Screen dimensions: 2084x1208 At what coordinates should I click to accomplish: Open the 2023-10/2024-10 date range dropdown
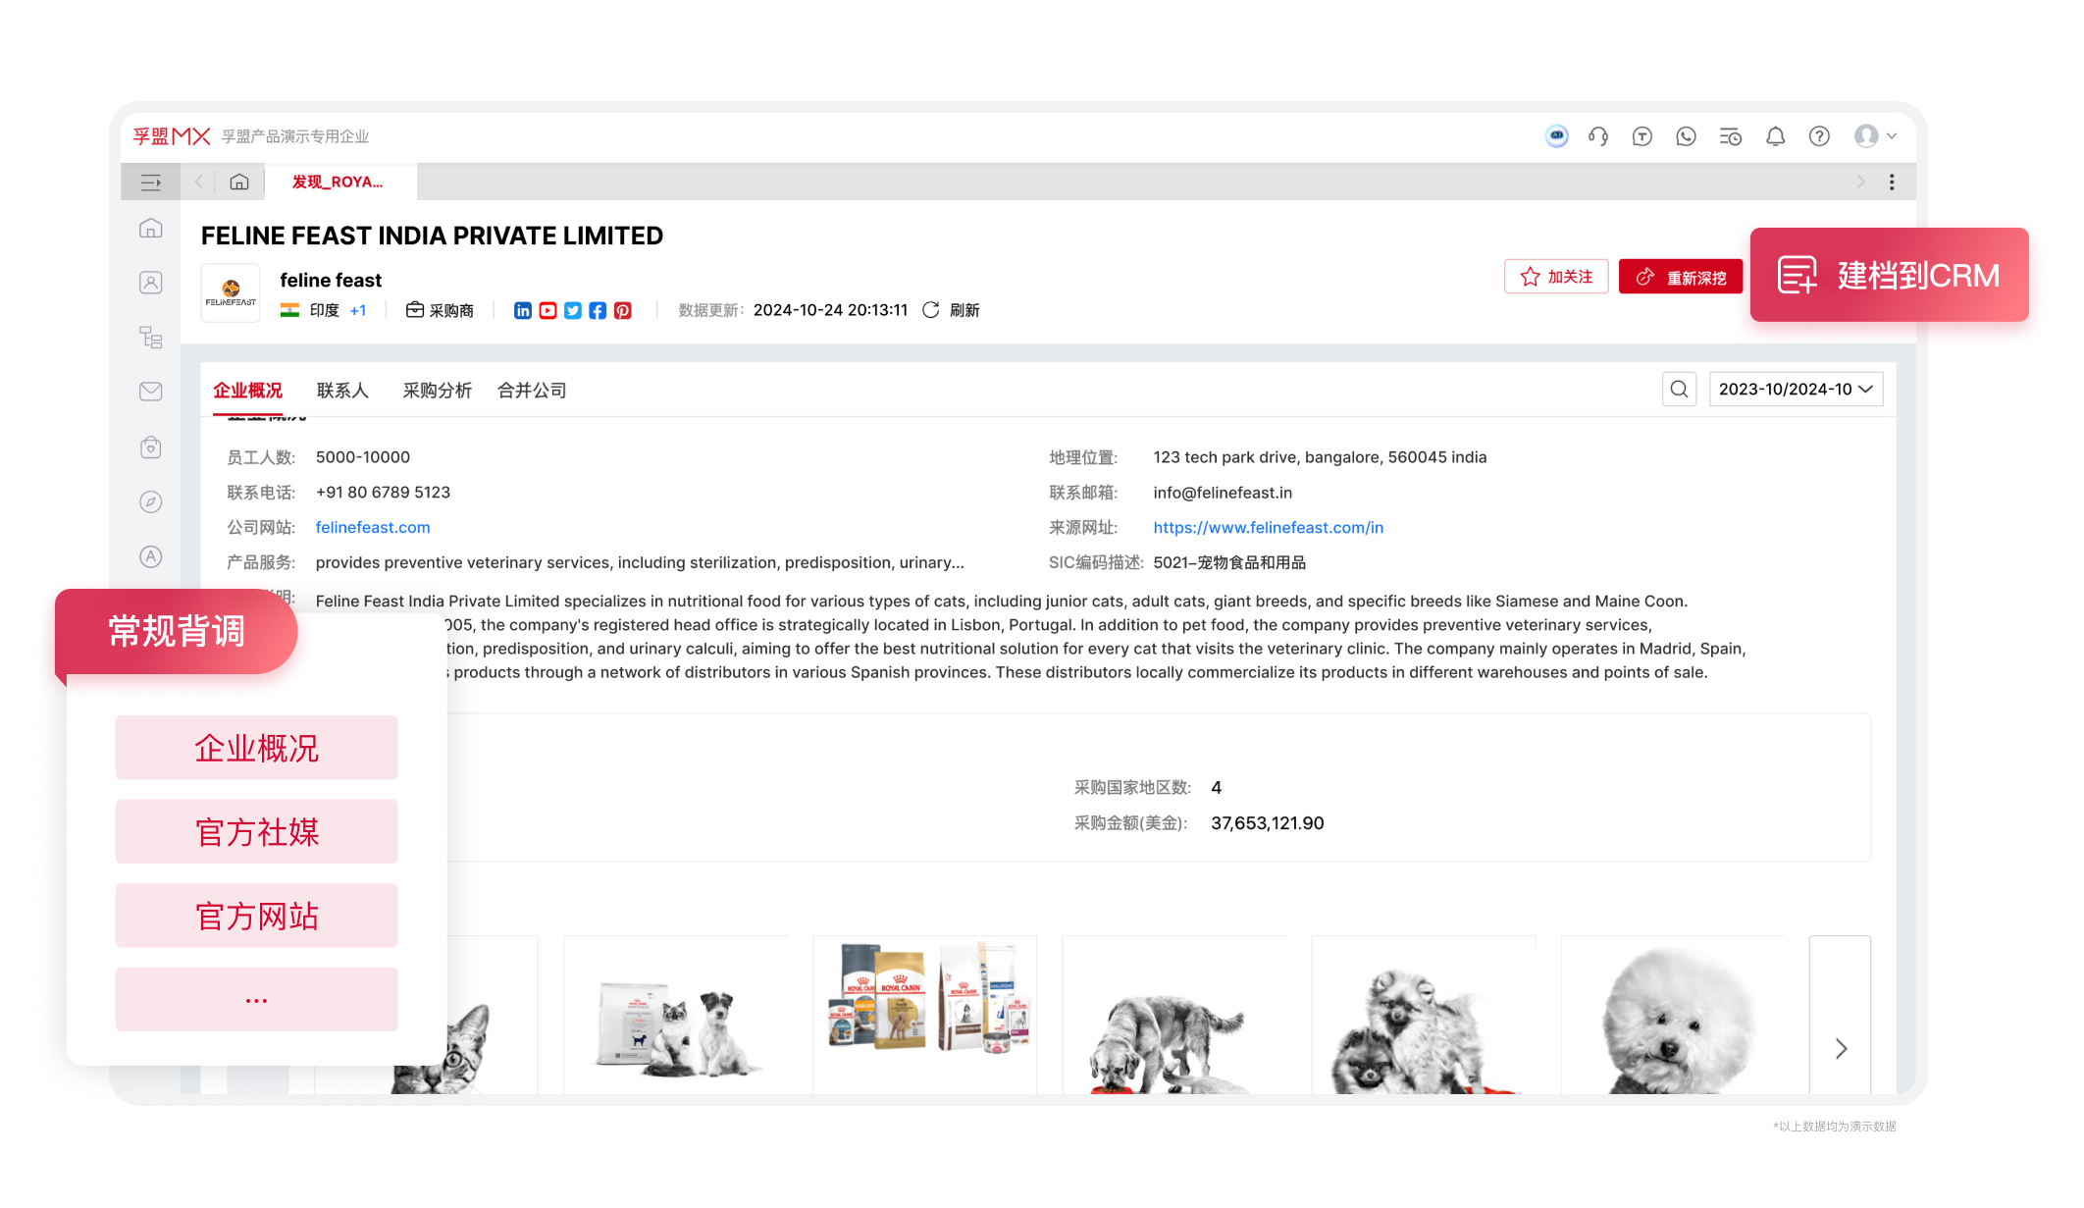1795,389
